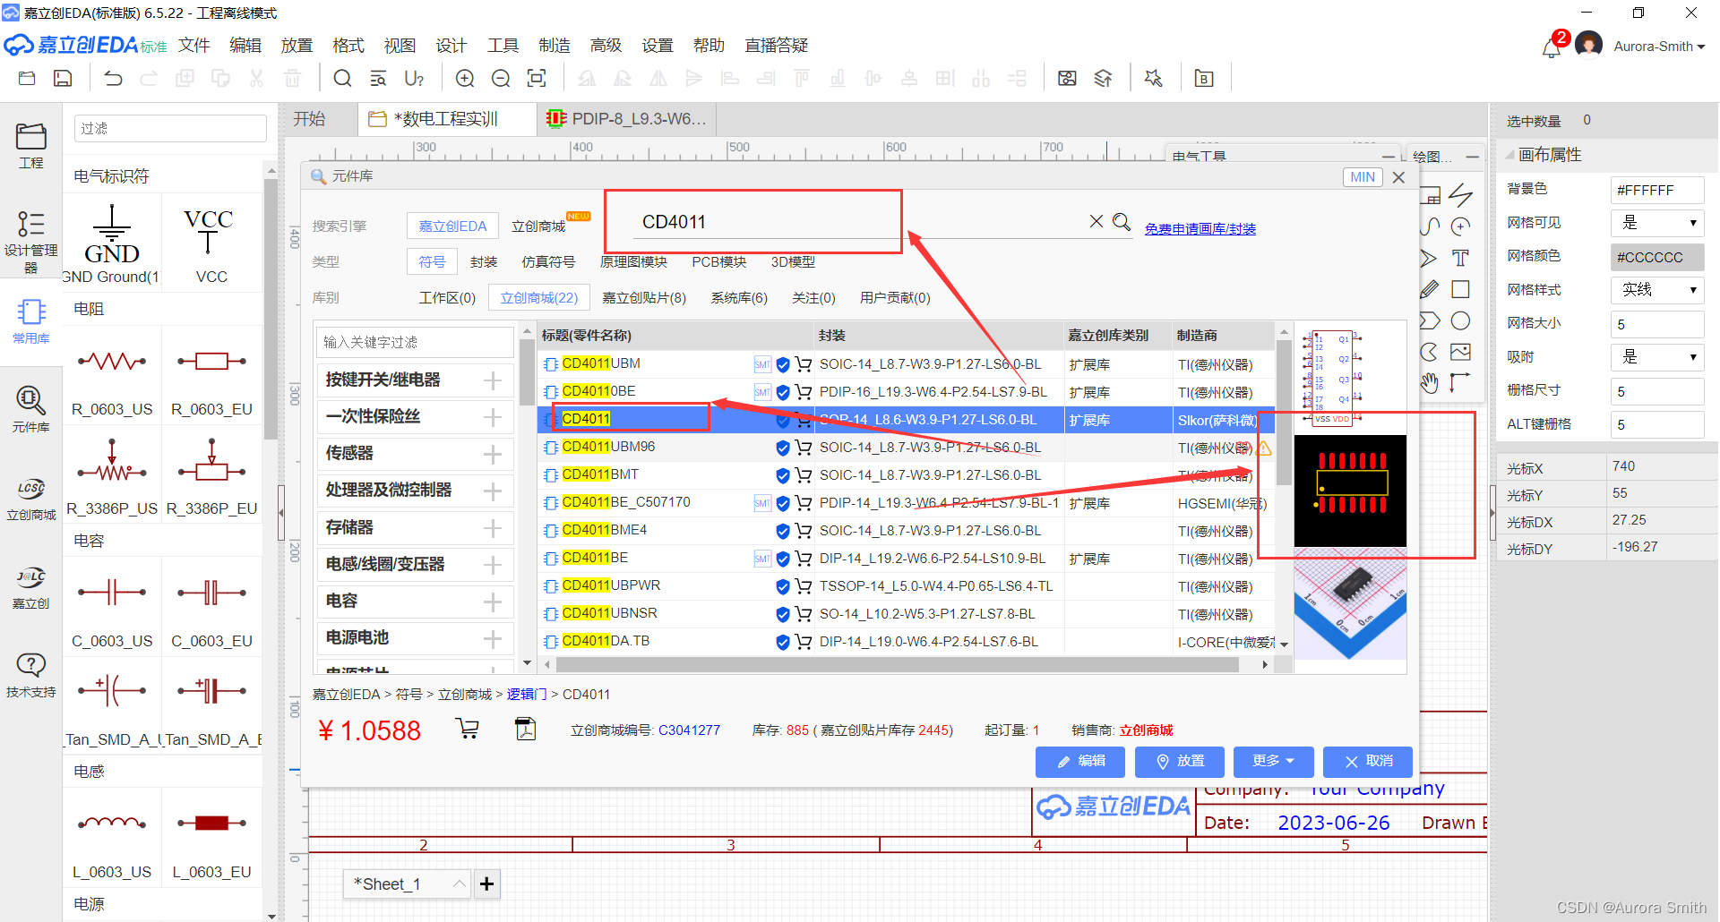Open the 网格样式 dropdown
The width and height of the screenshot is (1720, 922).
point(1656,290)
